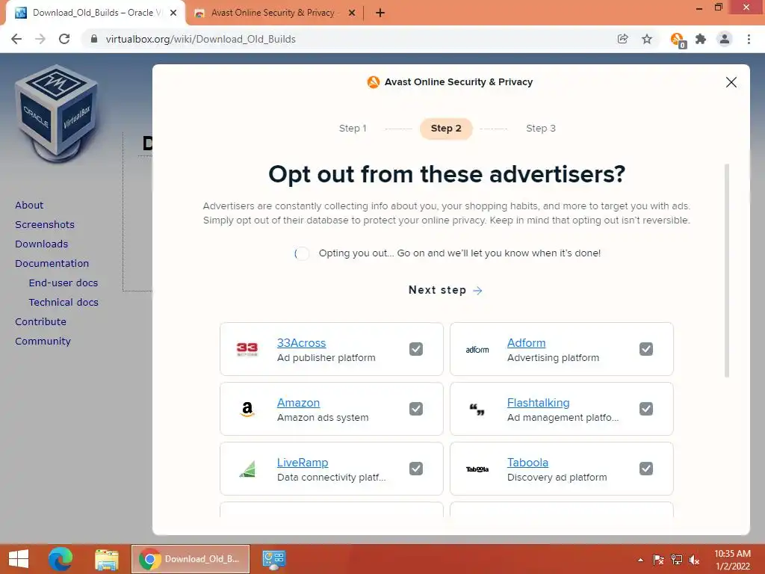
Task: Click the opting-out progress spinner
Action: click(x=302, y=253)
